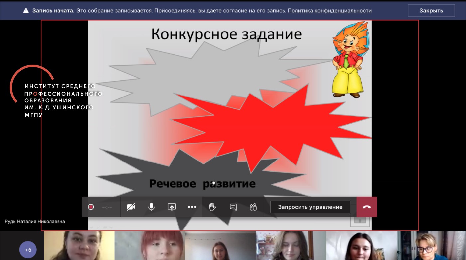Click the presenter name Рудь Наталия Николаевна
466x260 pixels.
click(x=35, y=221)
